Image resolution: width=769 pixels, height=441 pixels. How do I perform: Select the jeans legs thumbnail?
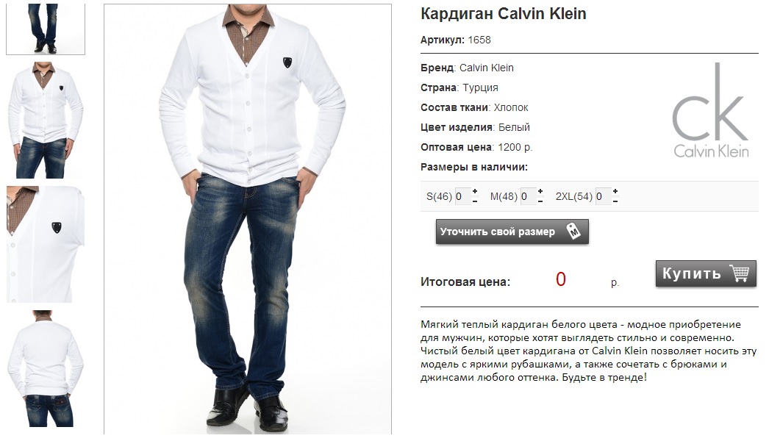(46, 29)
